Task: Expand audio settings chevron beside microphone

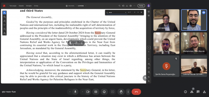Action: pos(70,92)
